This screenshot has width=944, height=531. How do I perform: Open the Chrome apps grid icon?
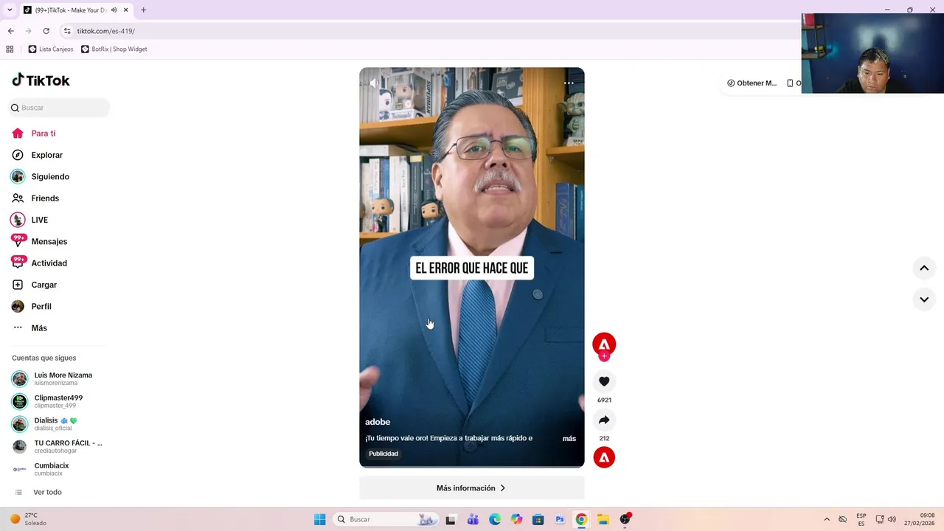10,49
